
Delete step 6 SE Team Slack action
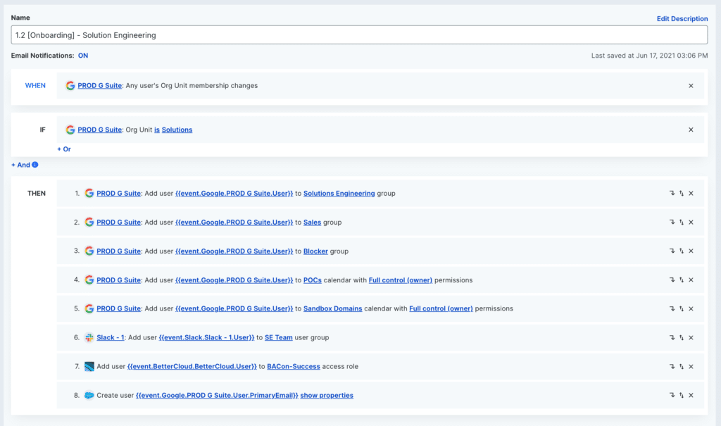click(691, 338)
